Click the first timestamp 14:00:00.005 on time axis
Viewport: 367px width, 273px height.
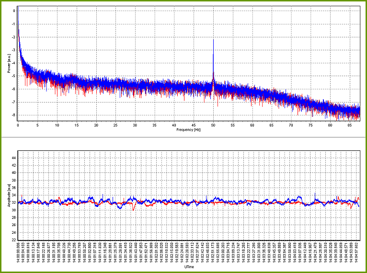(19, 253)
